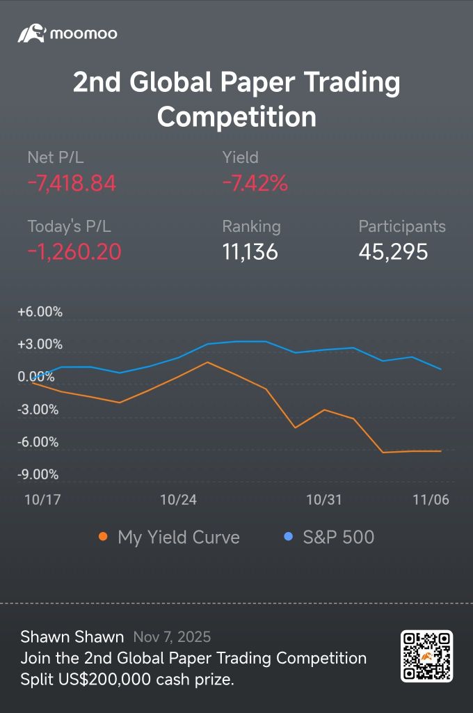Screen dimensions: 473x713
Task: Click the +6.00% y-axis label
Action: (x=40, y=312)
